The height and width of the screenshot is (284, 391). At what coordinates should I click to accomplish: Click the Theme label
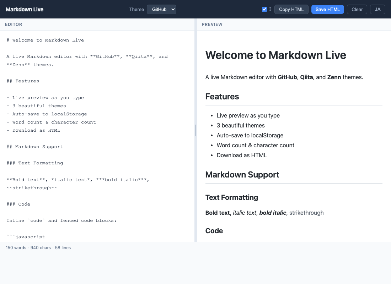click(136, 10)
